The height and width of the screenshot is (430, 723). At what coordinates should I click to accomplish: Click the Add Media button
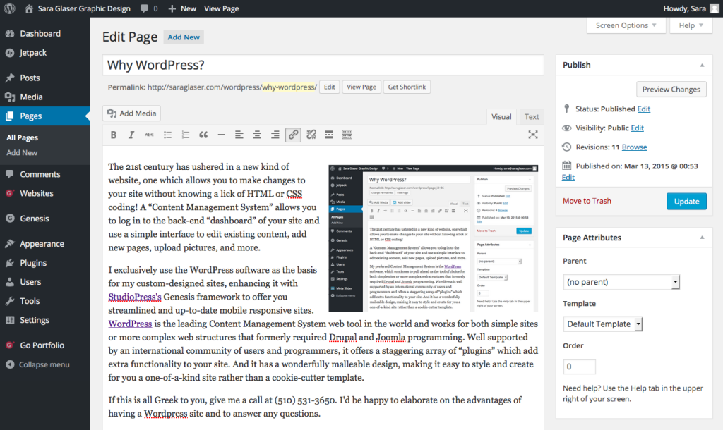click(x=131, y=113)
